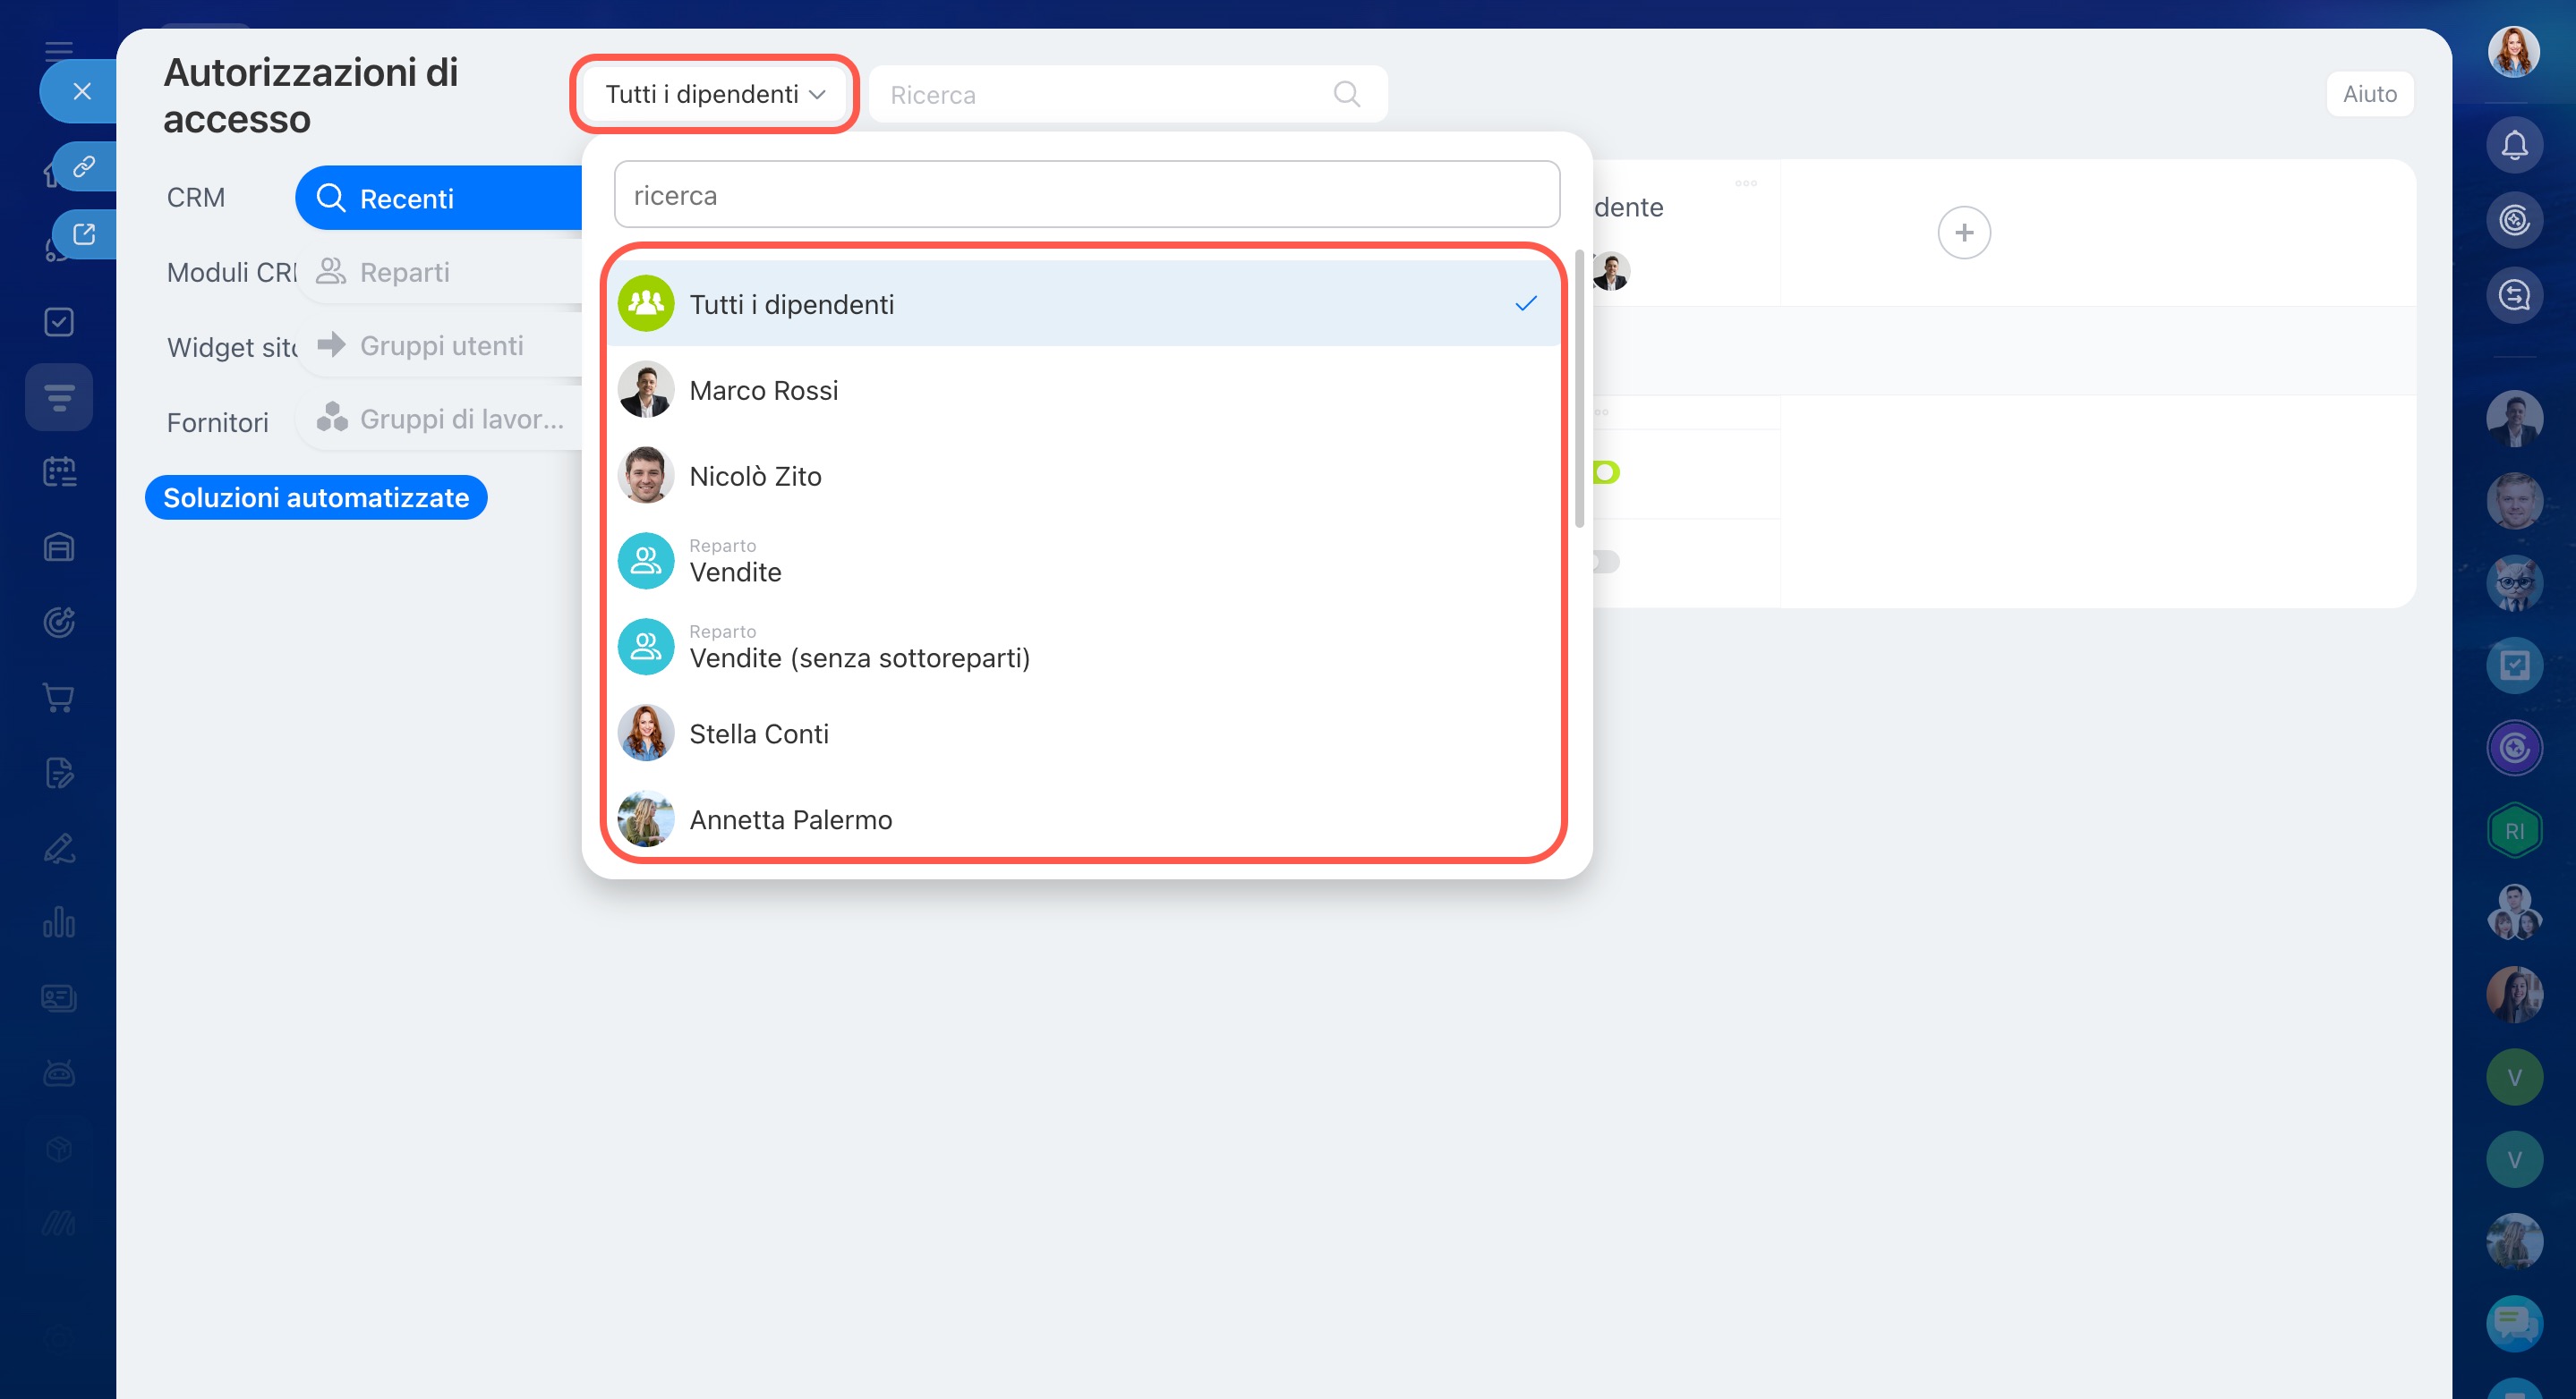Click the three-dots menu of the role column

tap(1745, 182)
